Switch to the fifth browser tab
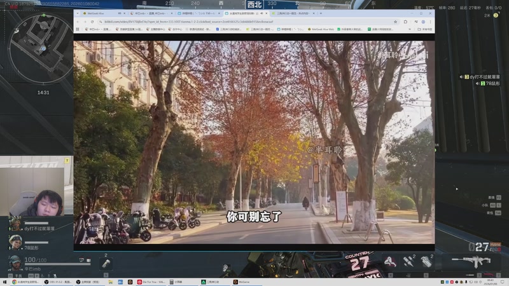Image resolution: width=509 pixels, height=286 pixels. (293, 13)
